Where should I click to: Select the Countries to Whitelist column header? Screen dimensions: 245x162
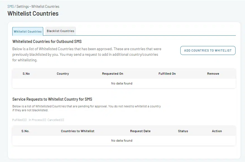(78, 131)
